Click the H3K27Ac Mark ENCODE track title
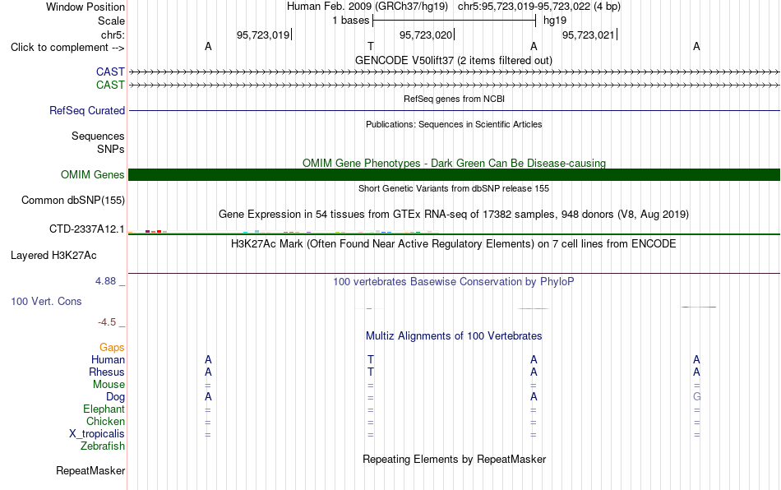 tap(453, 243)
